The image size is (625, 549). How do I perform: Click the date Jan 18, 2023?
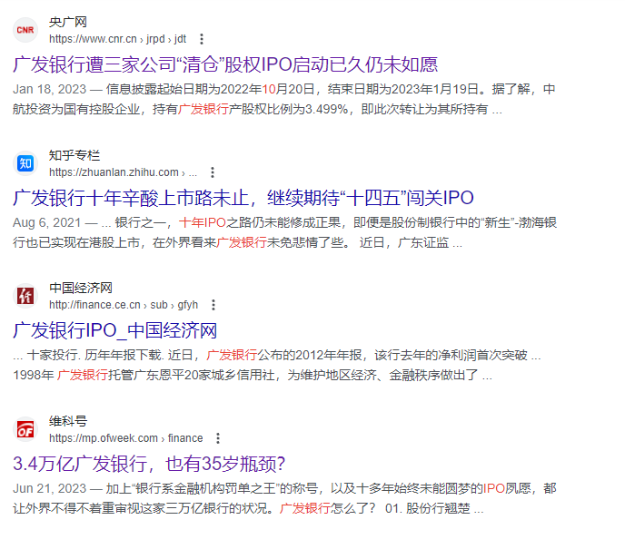(x=49, y=89)
